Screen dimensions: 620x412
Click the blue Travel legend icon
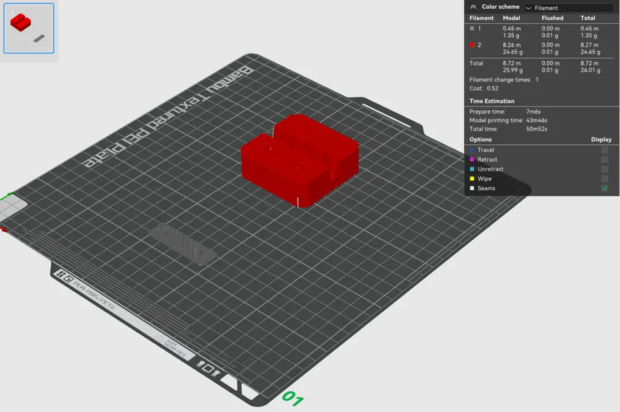point(472,150)
